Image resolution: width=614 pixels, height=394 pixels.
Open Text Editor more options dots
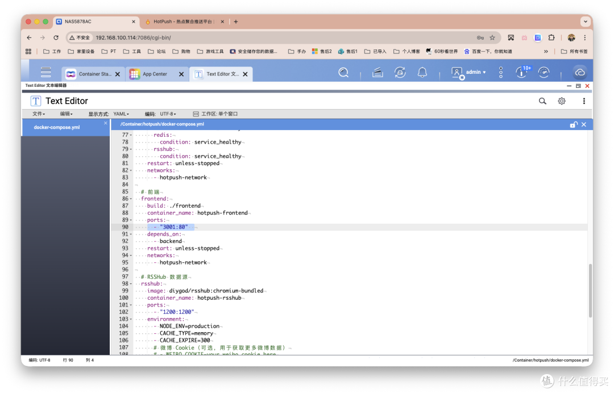[584, 101]
